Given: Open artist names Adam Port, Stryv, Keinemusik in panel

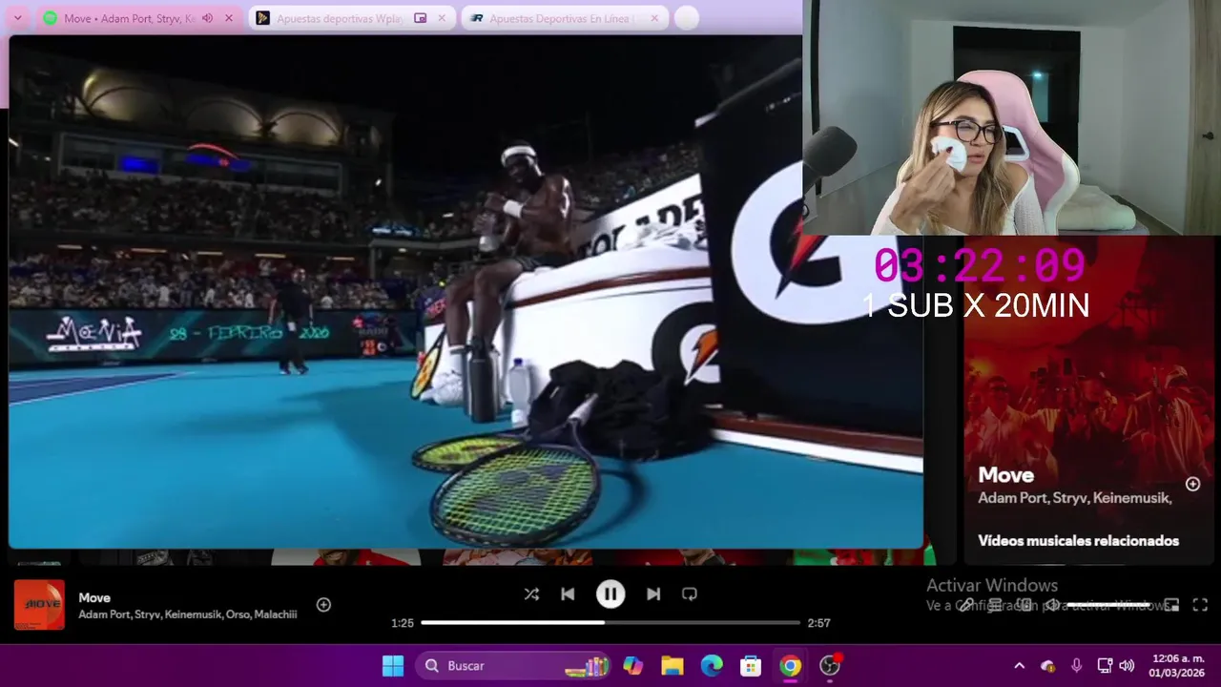Looking at the screenshot, I should (x=1075, y=498).
